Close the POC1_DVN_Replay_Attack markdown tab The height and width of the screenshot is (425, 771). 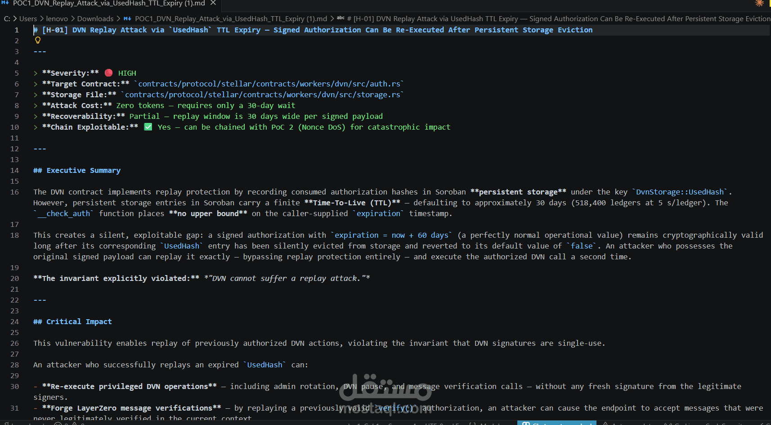[x=213, y=3]
